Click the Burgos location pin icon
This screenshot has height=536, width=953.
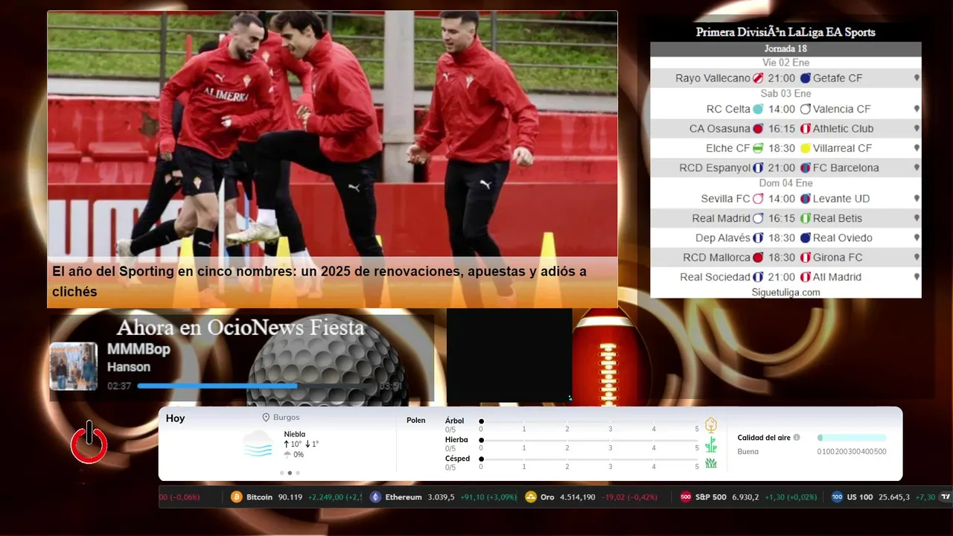pos(266,418)
